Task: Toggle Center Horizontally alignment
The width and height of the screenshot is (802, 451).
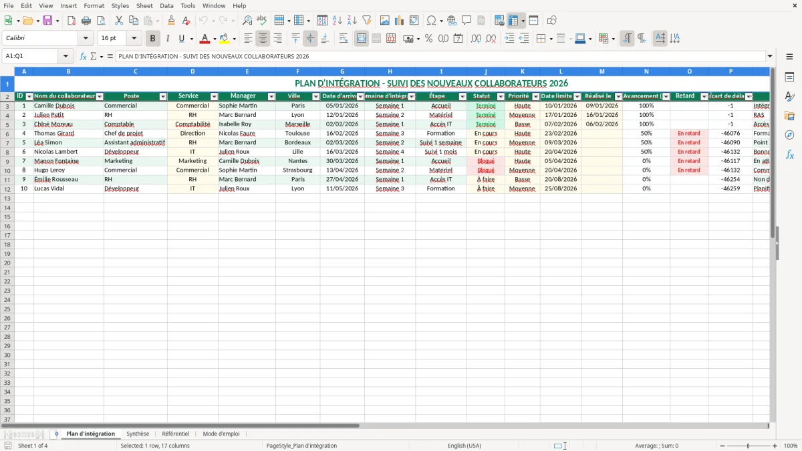Action: tap(263, 39)
